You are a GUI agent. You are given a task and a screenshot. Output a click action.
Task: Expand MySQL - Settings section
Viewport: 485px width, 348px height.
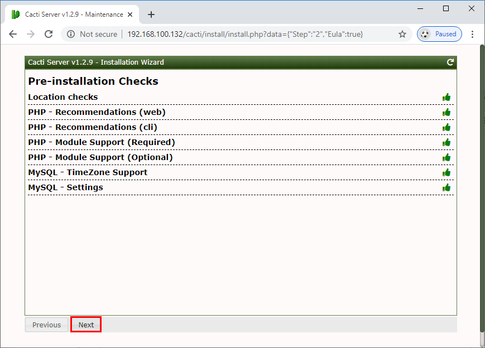click(241, 187)
